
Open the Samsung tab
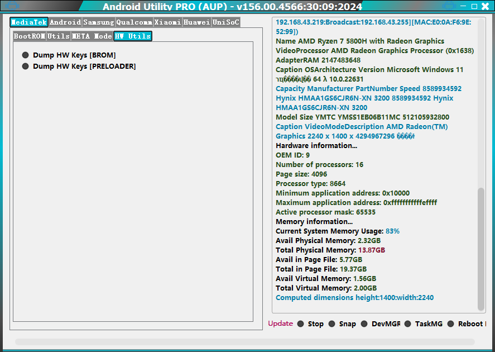(98, 22)
